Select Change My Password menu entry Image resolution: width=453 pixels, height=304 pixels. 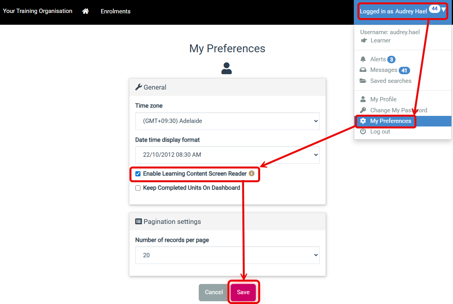[398, 110]
